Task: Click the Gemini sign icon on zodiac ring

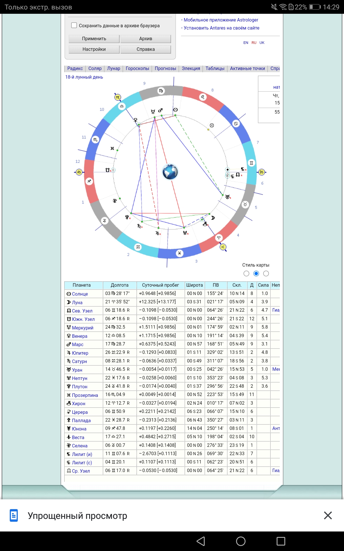Action: pos(251,163)
